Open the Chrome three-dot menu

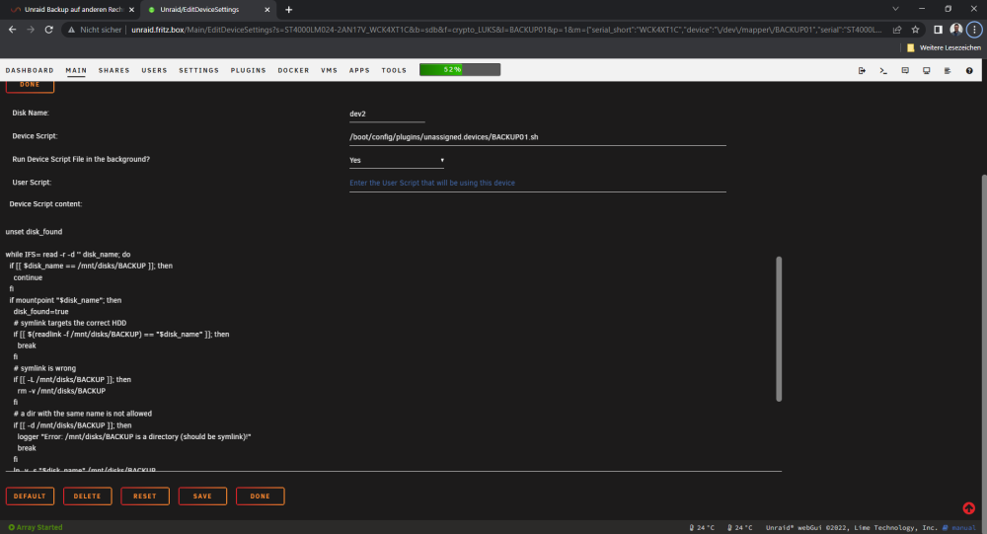click(974, 30)
